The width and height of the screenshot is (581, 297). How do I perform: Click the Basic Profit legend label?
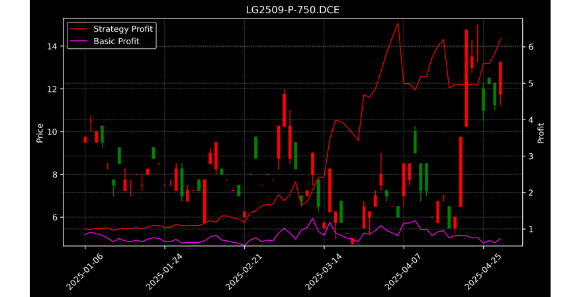pyautogui.click(x=116, y=41)
